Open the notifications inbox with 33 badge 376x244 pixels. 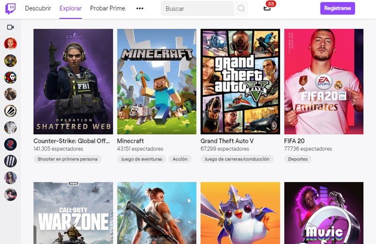267,8
